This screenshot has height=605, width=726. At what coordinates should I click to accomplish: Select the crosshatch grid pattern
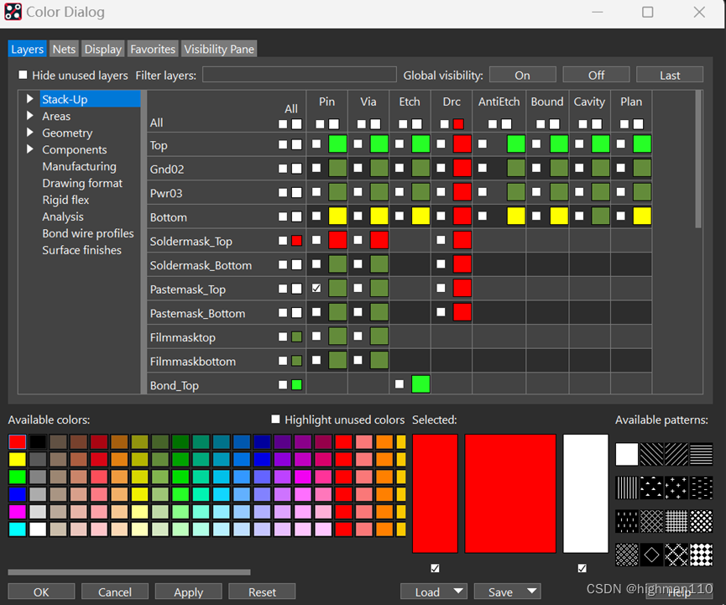676,521
